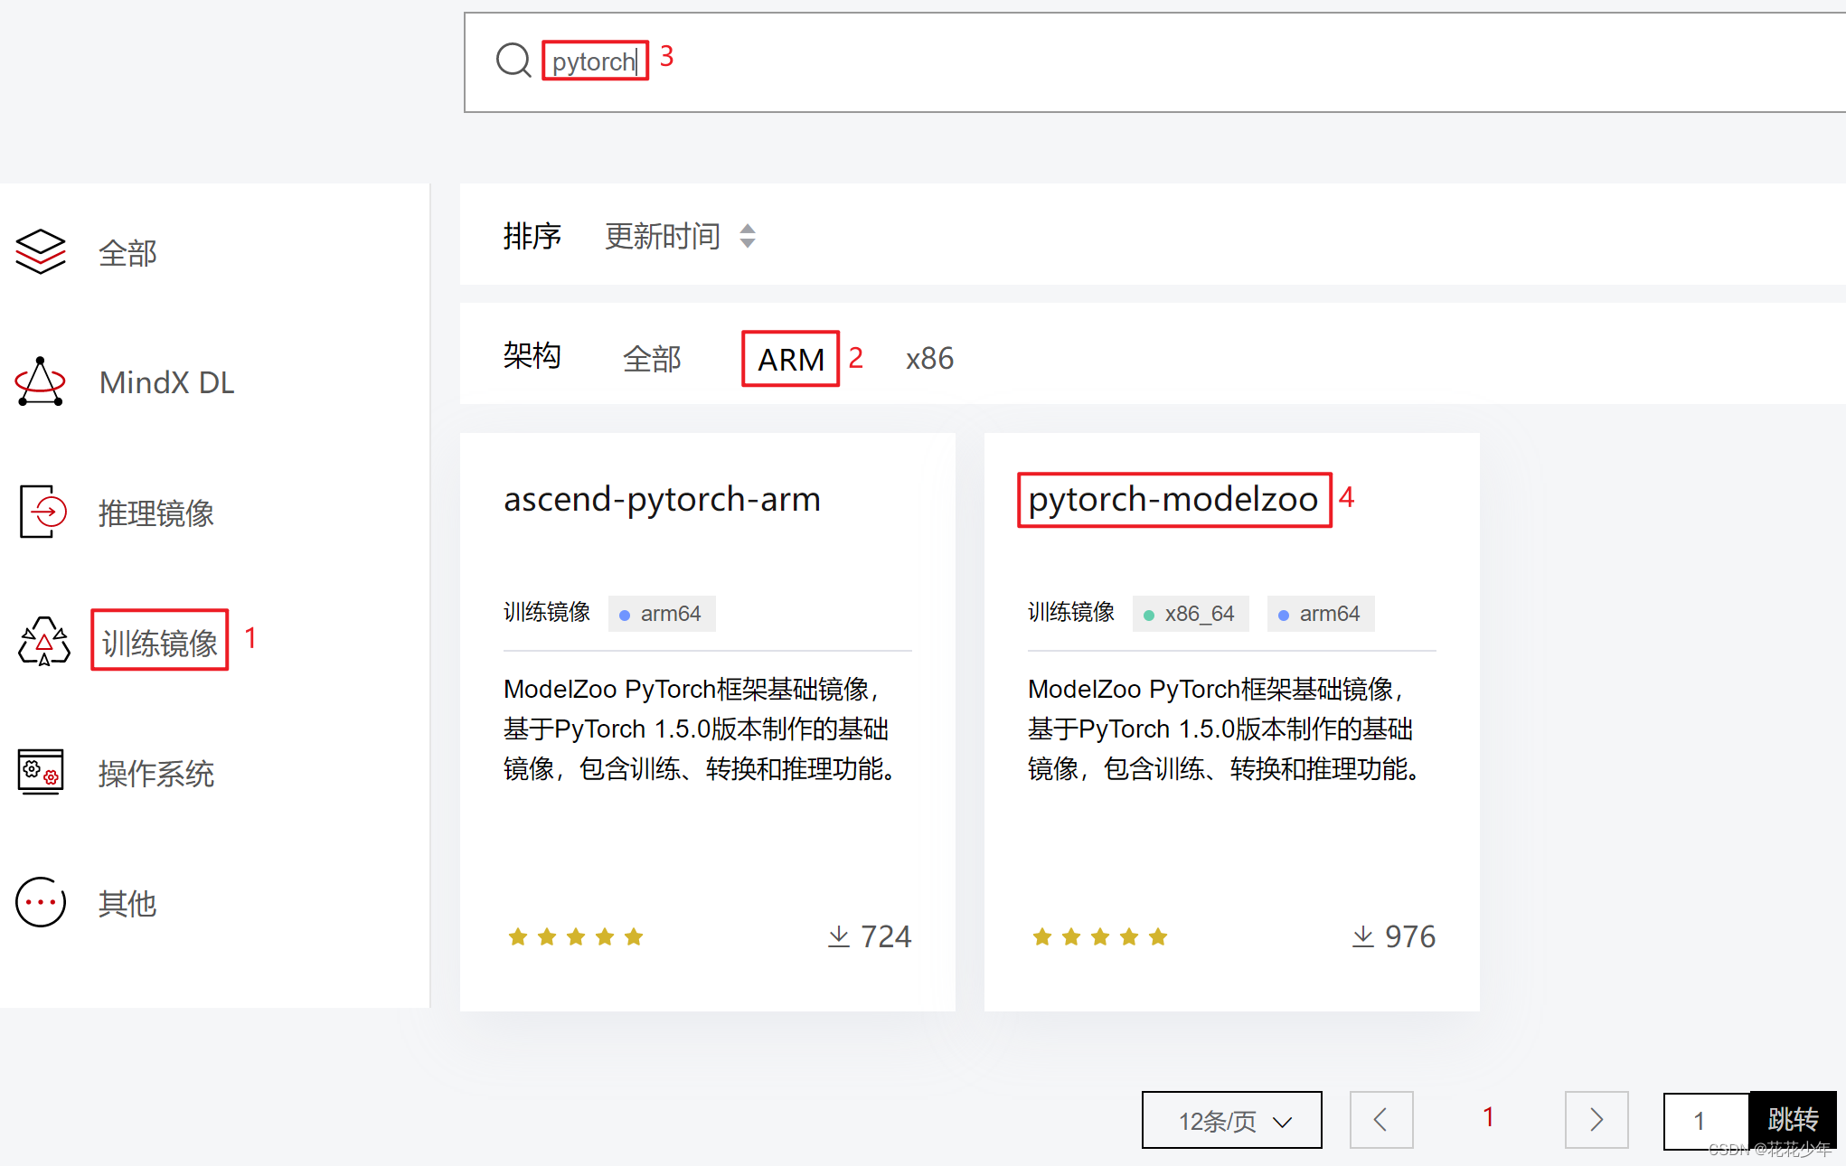Click the MindX DL triangle icon
The height and width of the screenshot is (1166, 1846).
41,382
